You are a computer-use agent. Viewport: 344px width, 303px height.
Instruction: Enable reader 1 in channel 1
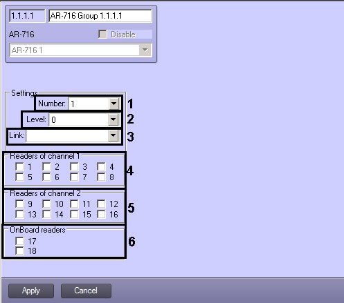tap(19, 166)
